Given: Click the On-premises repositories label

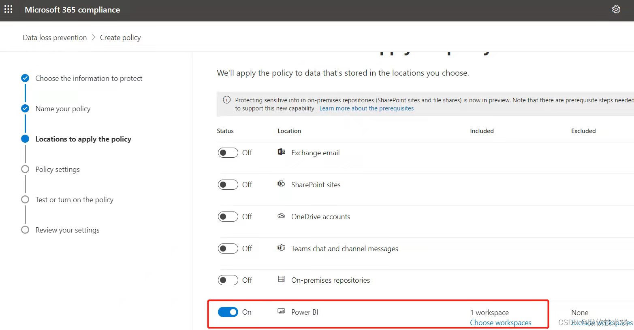Looking at the screenshot, I should pos(331,280).
